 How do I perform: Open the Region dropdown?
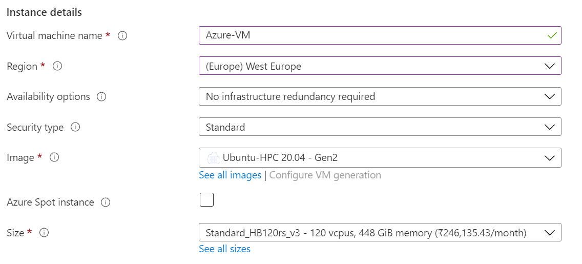click(380, 66)
